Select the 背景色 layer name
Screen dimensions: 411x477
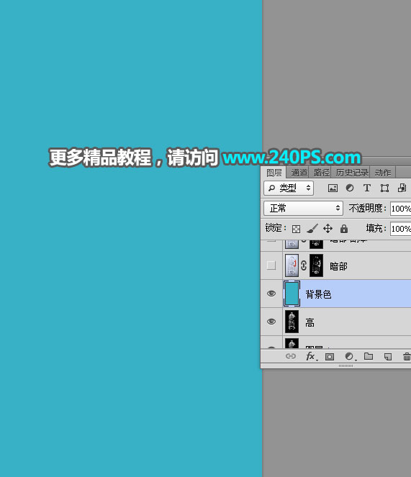coord(318,294)
